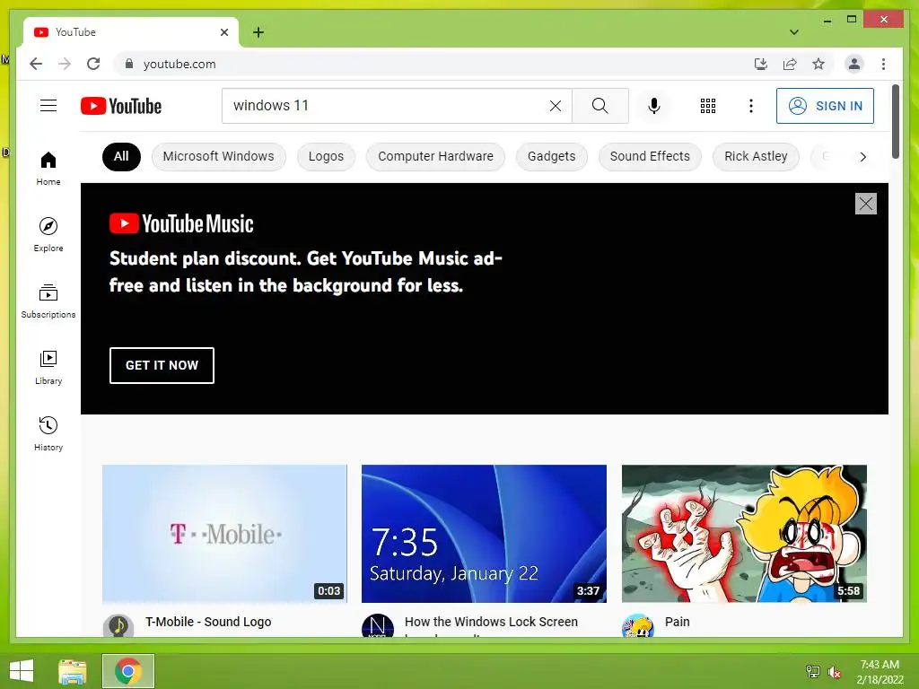
Task: Open the Pain video thumbnail
Action: click(744, 534)
